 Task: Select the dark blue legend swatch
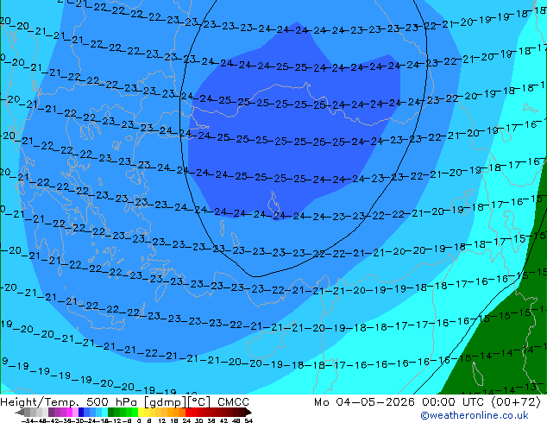tap(81, 413)
